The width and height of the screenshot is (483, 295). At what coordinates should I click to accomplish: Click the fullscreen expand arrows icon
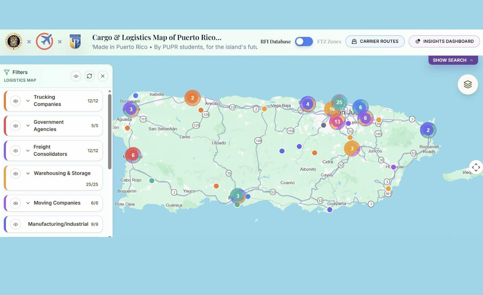click(476, 167)
